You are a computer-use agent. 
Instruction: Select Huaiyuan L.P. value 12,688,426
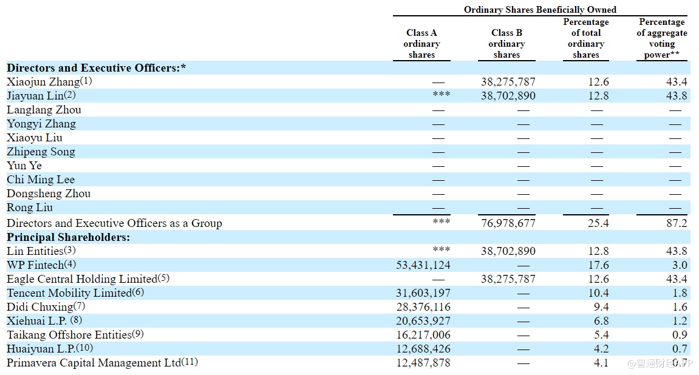coord(423,349)
